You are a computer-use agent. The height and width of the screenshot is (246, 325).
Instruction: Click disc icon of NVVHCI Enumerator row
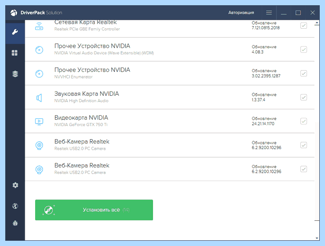[39, 74]
